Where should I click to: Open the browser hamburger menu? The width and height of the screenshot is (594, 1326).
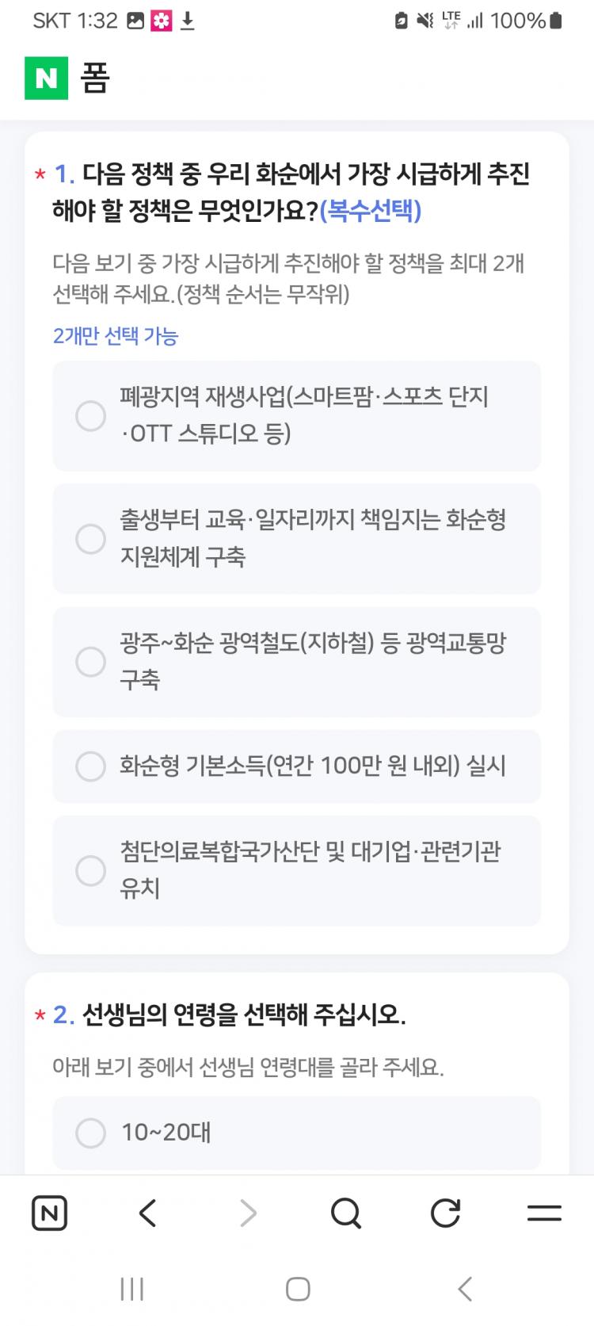pos(544,1213)
